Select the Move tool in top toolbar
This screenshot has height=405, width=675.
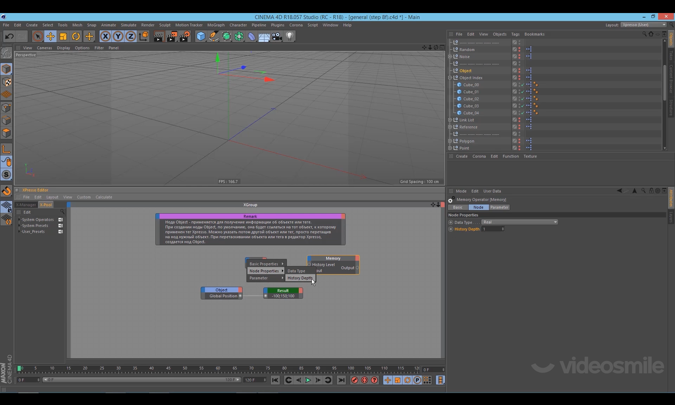50,36
